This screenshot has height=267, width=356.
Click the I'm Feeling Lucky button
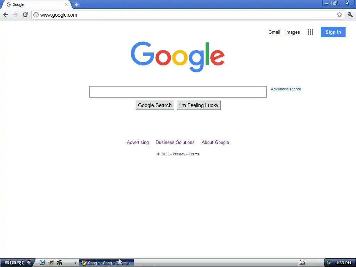coord(199,105)
